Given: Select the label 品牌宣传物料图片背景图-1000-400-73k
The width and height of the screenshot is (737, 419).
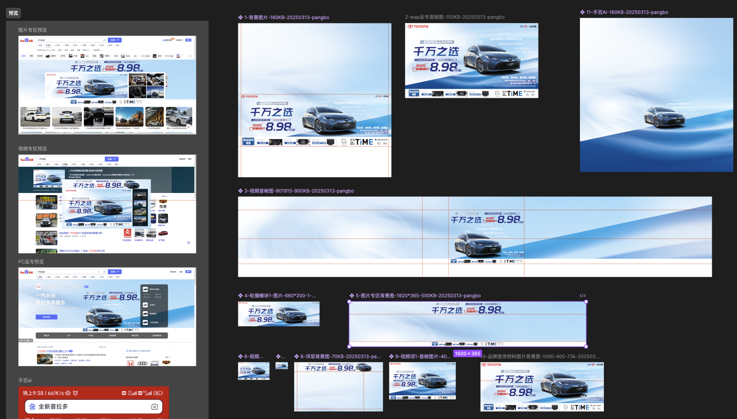Looking at the screenshot, I should (541, 356).
